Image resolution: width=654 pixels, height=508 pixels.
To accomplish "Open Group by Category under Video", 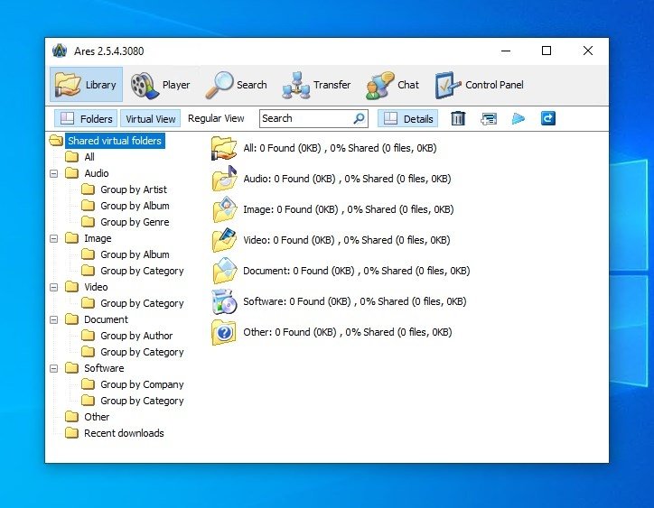I will tap(142, 303).
